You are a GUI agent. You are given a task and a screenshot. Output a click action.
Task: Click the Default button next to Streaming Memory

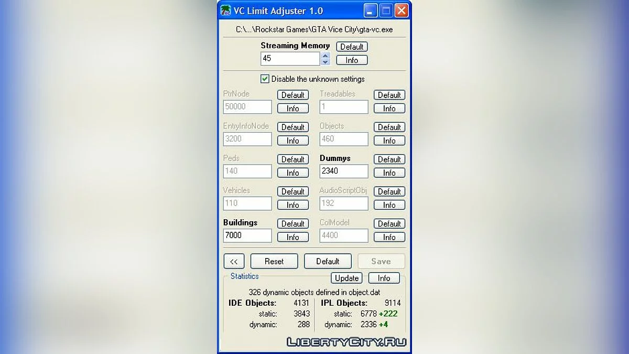click(351, 47)
